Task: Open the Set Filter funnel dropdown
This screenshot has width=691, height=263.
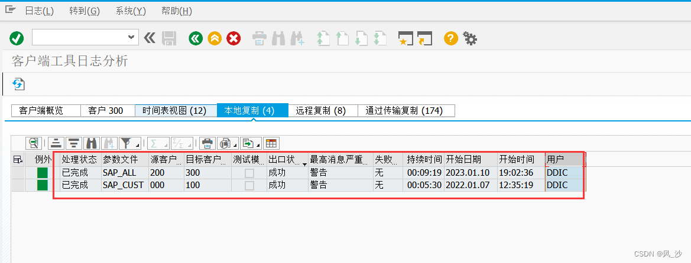Action: coord(129,143)
